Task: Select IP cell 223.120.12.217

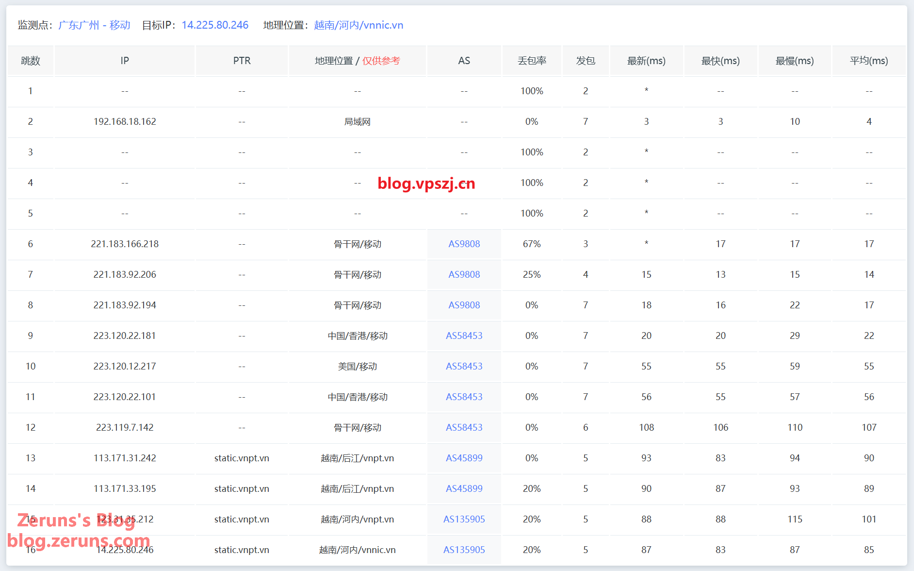Action: pos(125,367)
